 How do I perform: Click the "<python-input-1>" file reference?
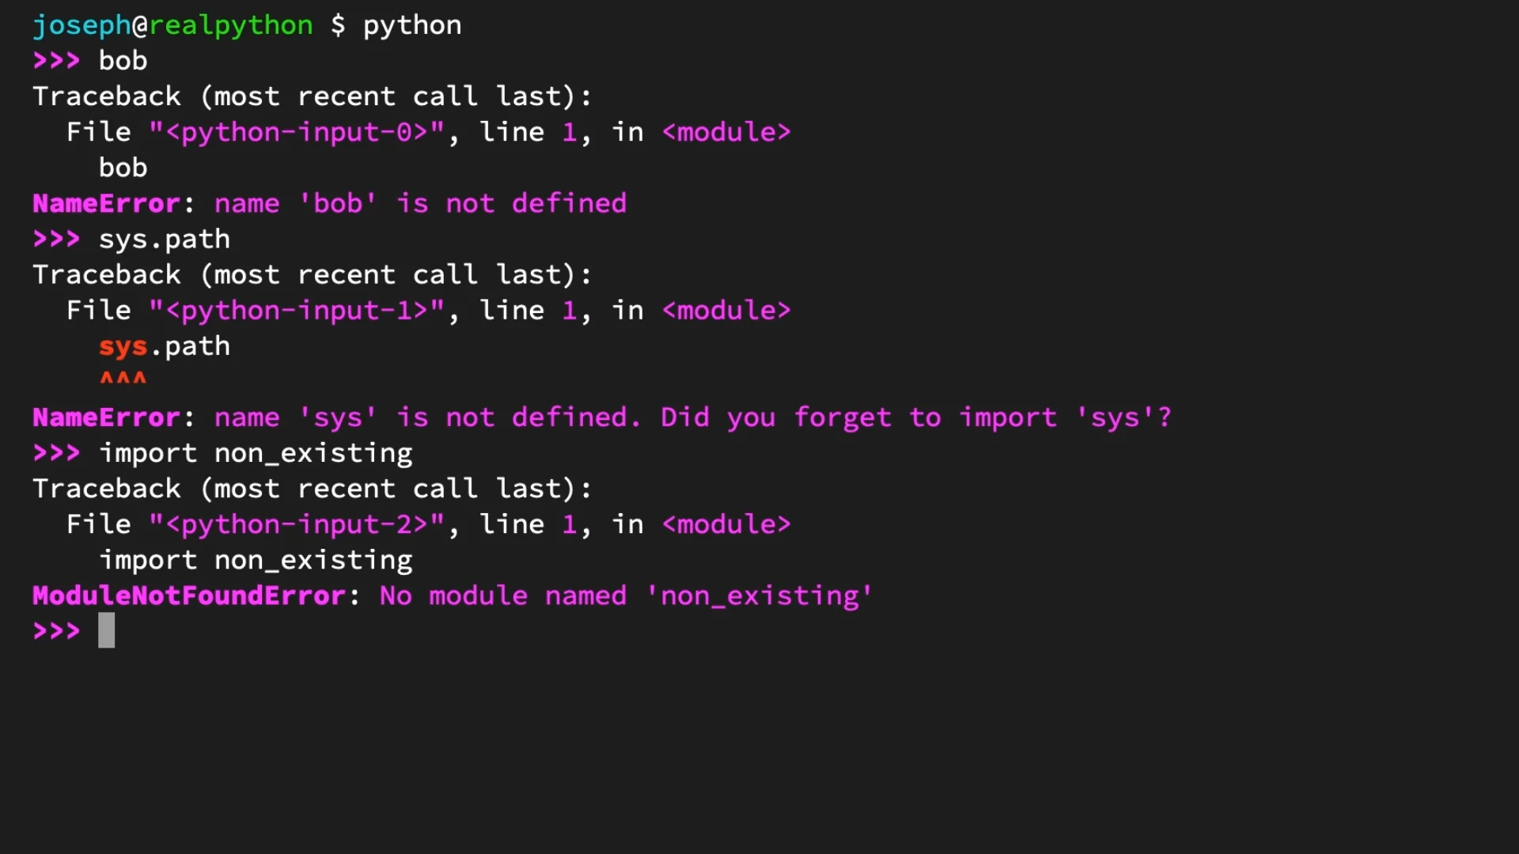[x=297, y=311]
